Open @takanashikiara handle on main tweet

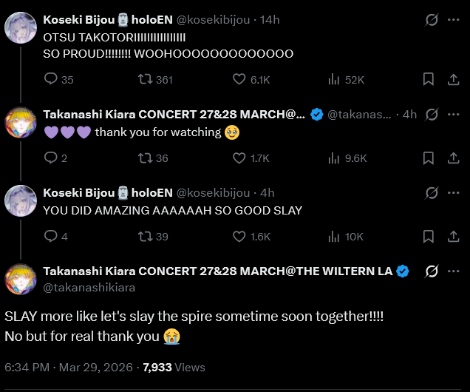(89, 288)
